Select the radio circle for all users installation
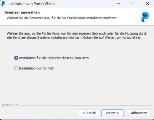Image resolution: width=154 pixels, height=120 pixels. [16, 58]
